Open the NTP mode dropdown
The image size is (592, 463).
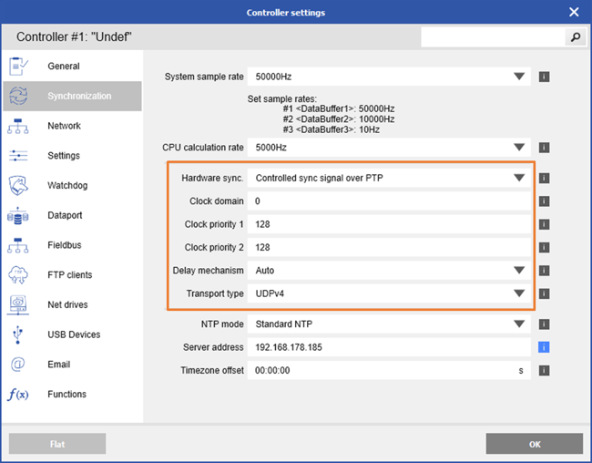(x=519, y=324)
